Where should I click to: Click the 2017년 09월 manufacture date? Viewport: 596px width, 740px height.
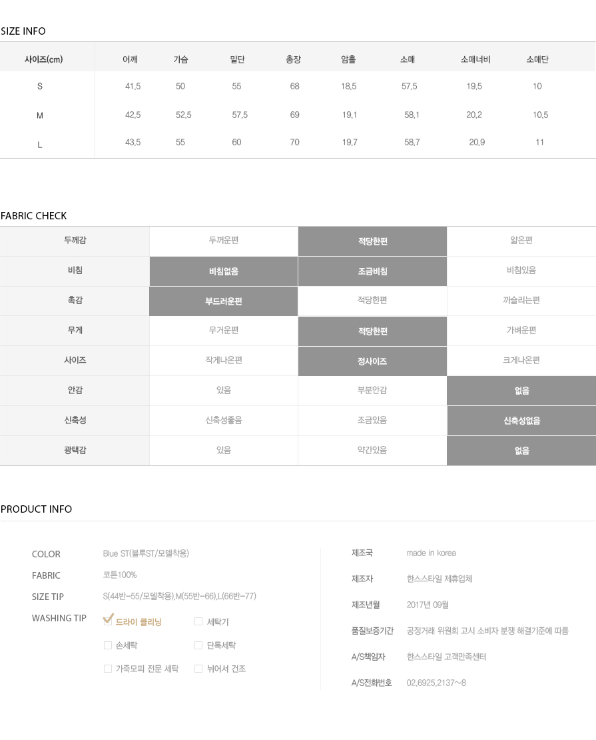tap(428, 605)
